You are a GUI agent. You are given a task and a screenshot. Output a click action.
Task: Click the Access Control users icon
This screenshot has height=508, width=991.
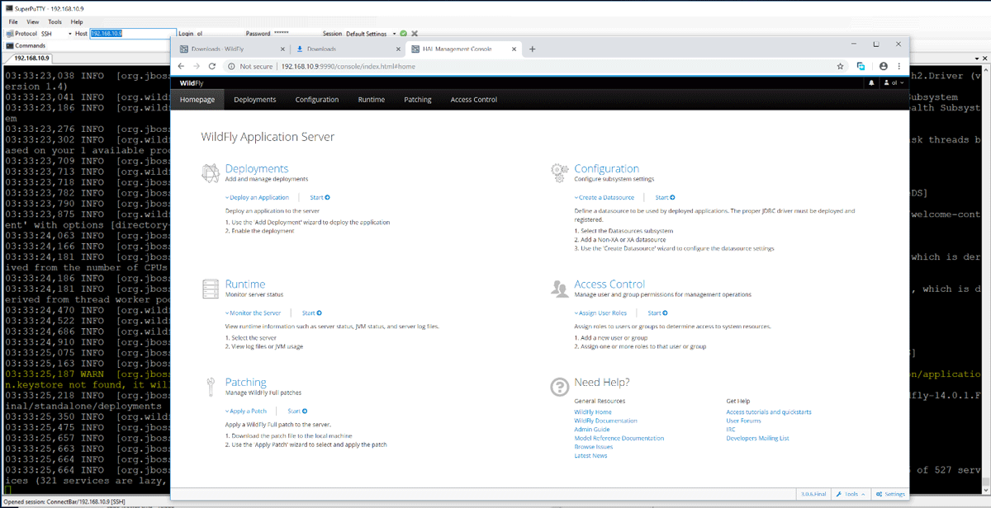coord(561,289)
